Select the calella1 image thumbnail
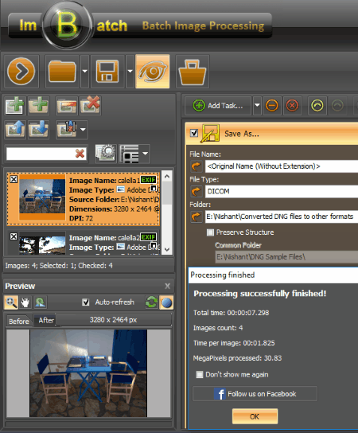The height and width of the screenshot is (433, 358). 42,197
